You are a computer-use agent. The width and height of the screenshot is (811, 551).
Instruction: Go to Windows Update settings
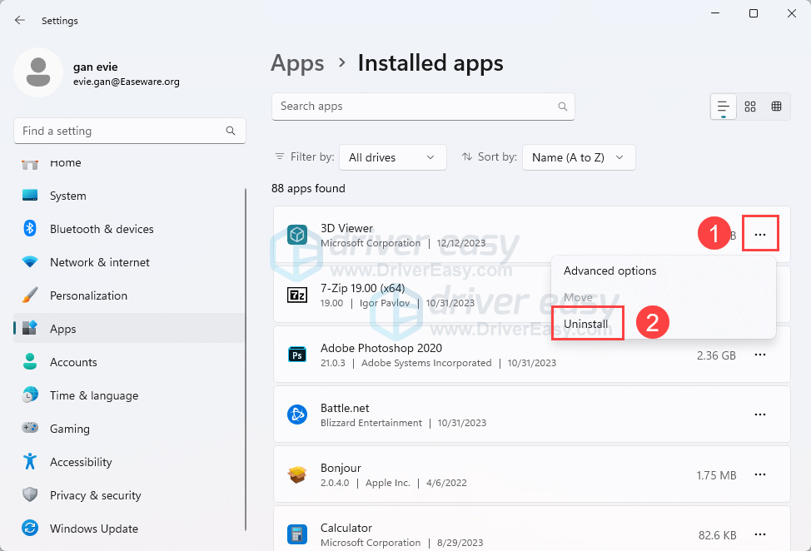point(93,529)
